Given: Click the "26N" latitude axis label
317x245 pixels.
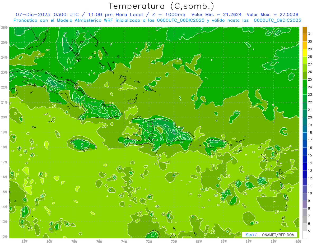Looking at the screenshot, I should tap(4, 27).
